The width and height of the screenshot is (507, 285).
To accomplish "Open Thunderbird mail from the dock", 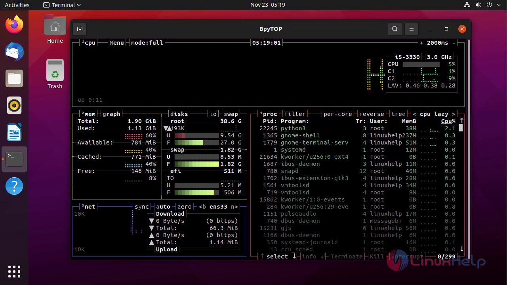I will pyautogui.click(x=14, y=52).
